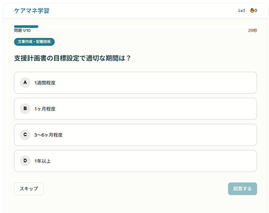This screenshot has height=213, width=269.
Task: Choose answer 3〜6ヶ月程度
Action: click(x=48, y=135)
